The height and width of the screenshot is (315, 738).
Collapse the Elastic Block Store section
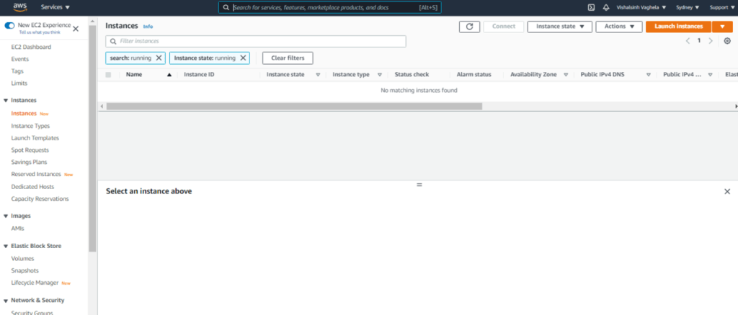[6, 246]
